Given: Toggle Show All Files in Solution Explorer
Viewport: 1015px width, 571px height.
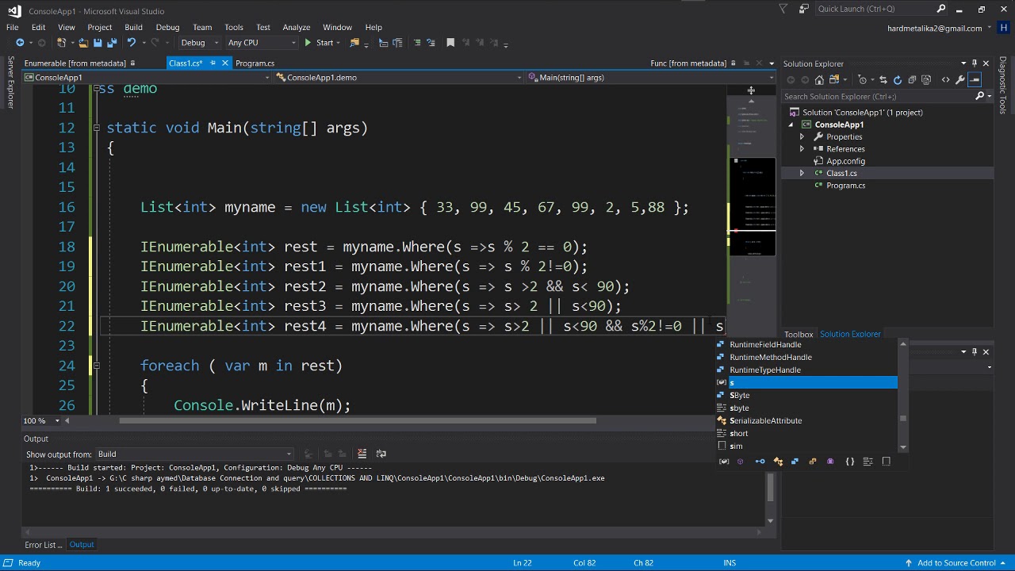Looking at the screenshot, I should click(926, 80).
